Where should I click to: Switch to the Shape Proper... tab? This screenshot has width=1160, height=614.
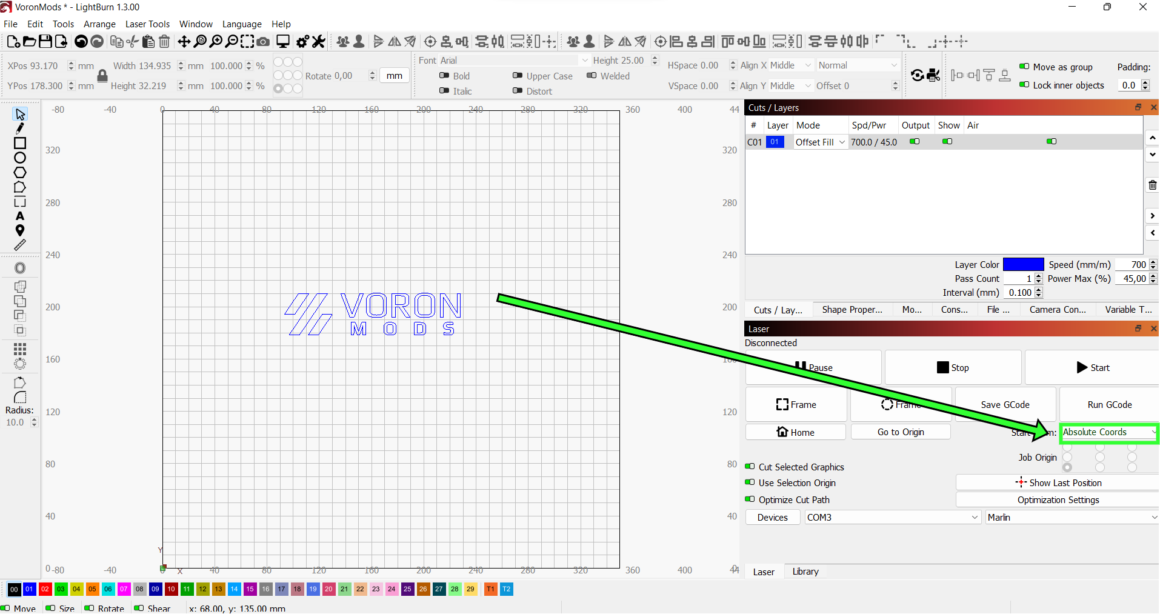click(x=852, y=310)
